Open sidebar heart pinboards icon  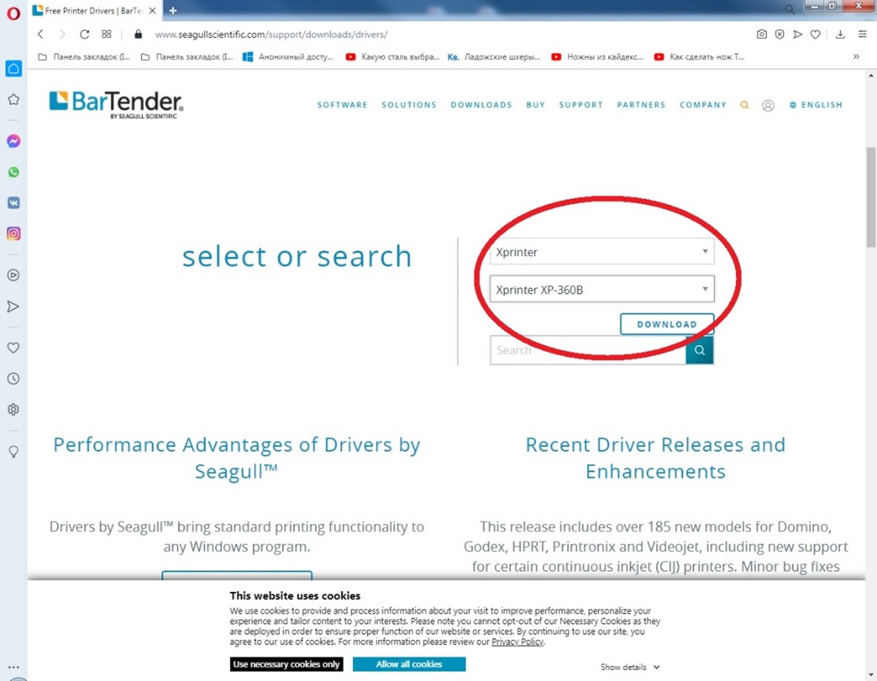[13, 347]
